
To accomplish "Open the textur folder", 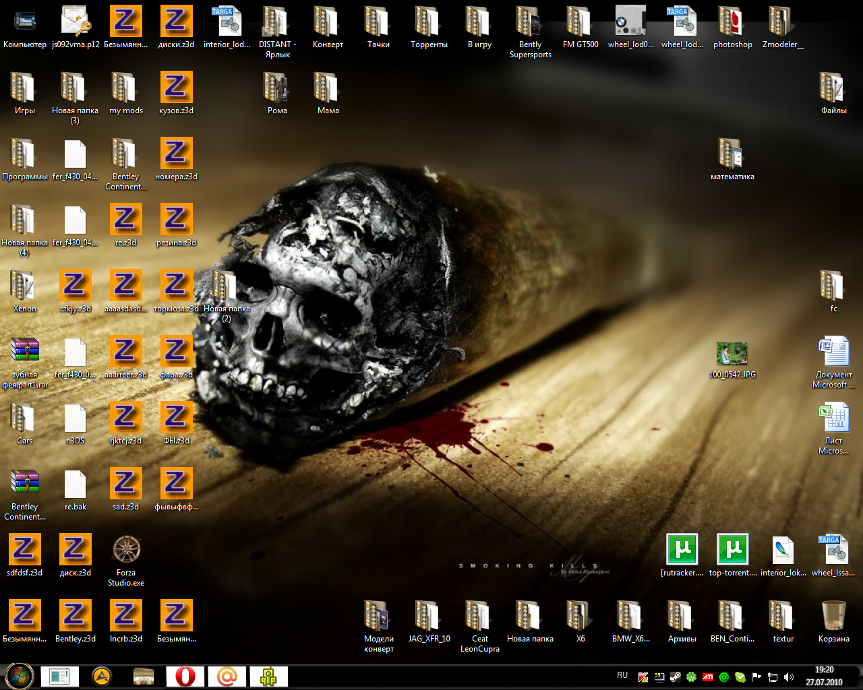I will coord(783,623).
